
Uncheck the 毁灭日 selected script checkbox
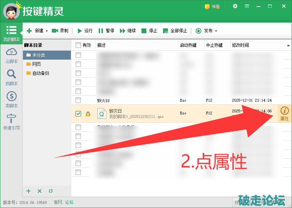[78, 114]
